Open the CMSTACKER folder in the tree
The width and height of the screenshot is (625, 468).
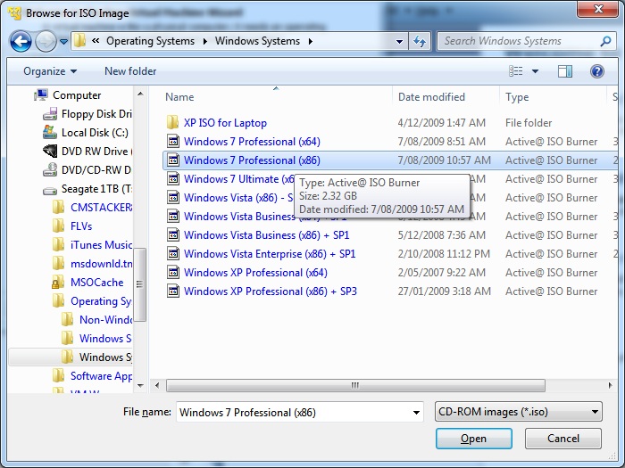101,208
